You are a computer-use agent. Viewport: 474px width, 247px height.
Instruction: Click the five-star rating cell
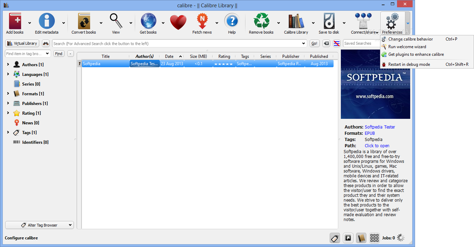(224, 64)
